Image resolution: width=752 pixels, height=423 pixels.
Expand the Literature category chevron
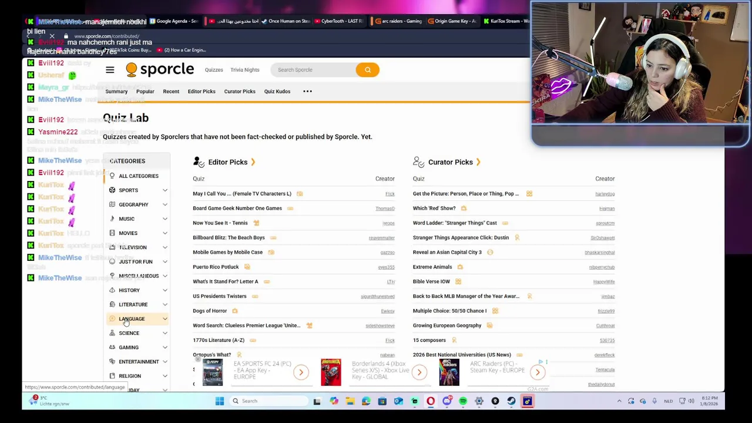click(164, 304)
